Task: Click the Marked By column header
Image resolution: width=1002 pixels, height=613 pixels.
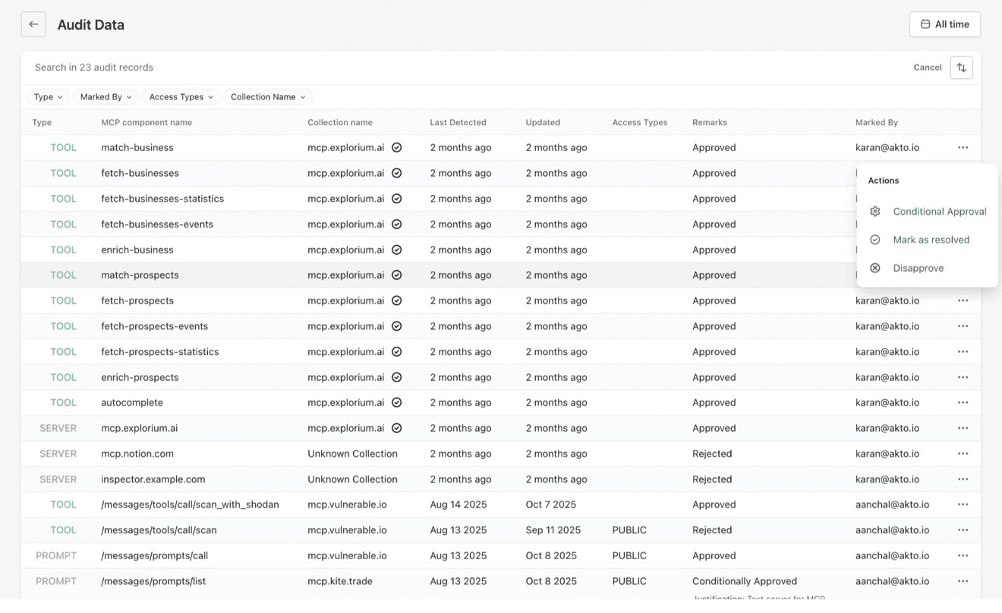Action: coord(877,122)
